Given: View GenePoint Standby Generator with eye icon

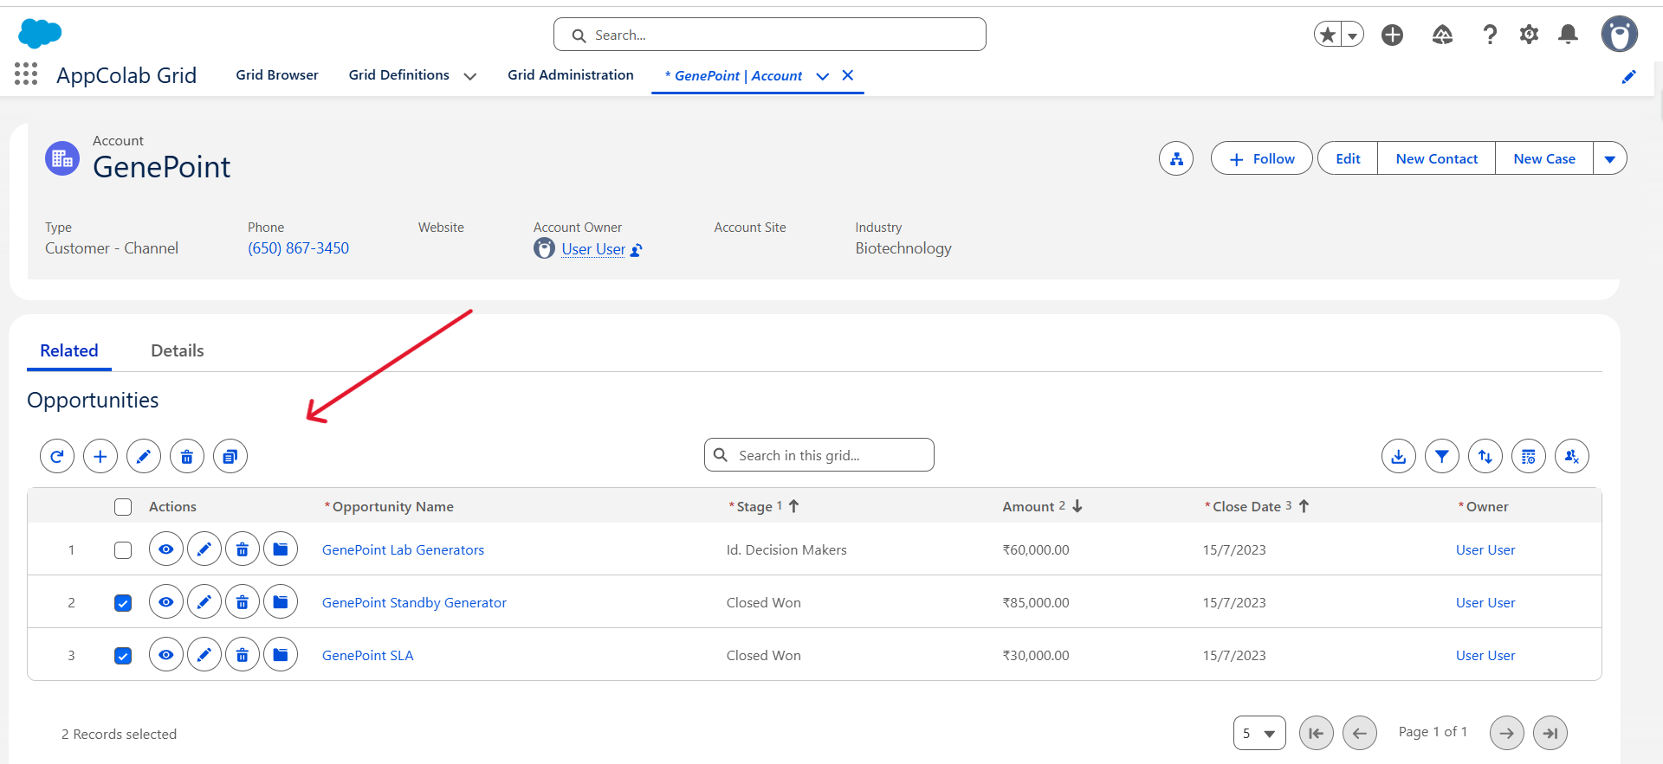Looking at the screenshot, I should [x=166, y=602].
